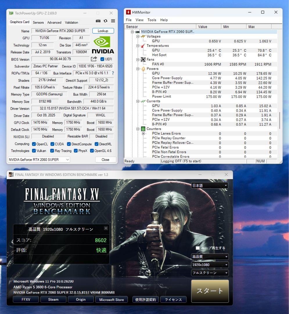
Task: Open the GPU selection dropdown in GPU-Z
Action: [39, 160]
